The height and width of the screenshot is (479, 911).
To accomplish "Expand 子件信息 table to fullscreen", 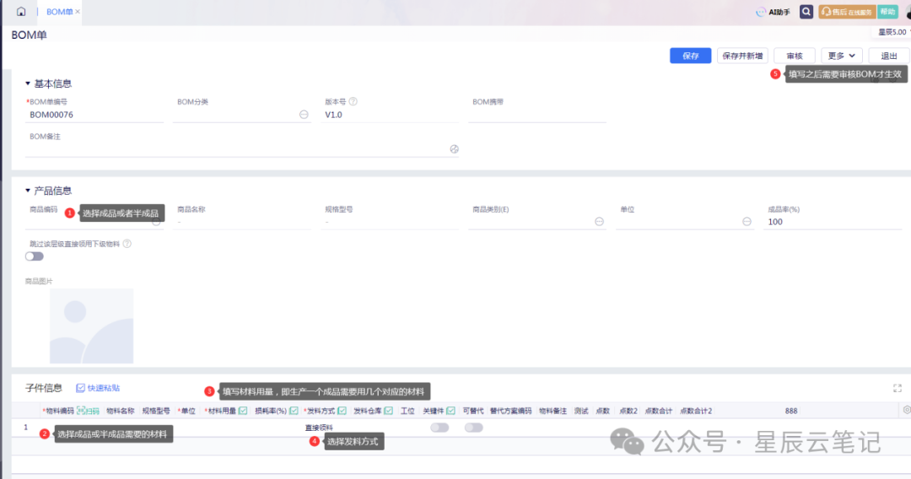I will 897,389.
